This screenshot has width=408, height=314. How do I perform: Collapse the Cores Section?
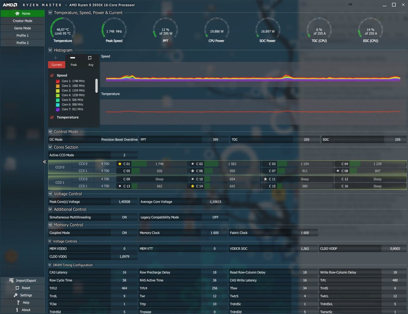click(x=50, y=147)
